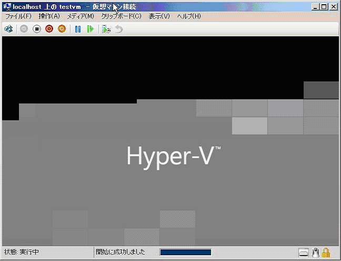The image size is (341, 261).
Task: Click the keyboard status icon
Action: (304, 253)
